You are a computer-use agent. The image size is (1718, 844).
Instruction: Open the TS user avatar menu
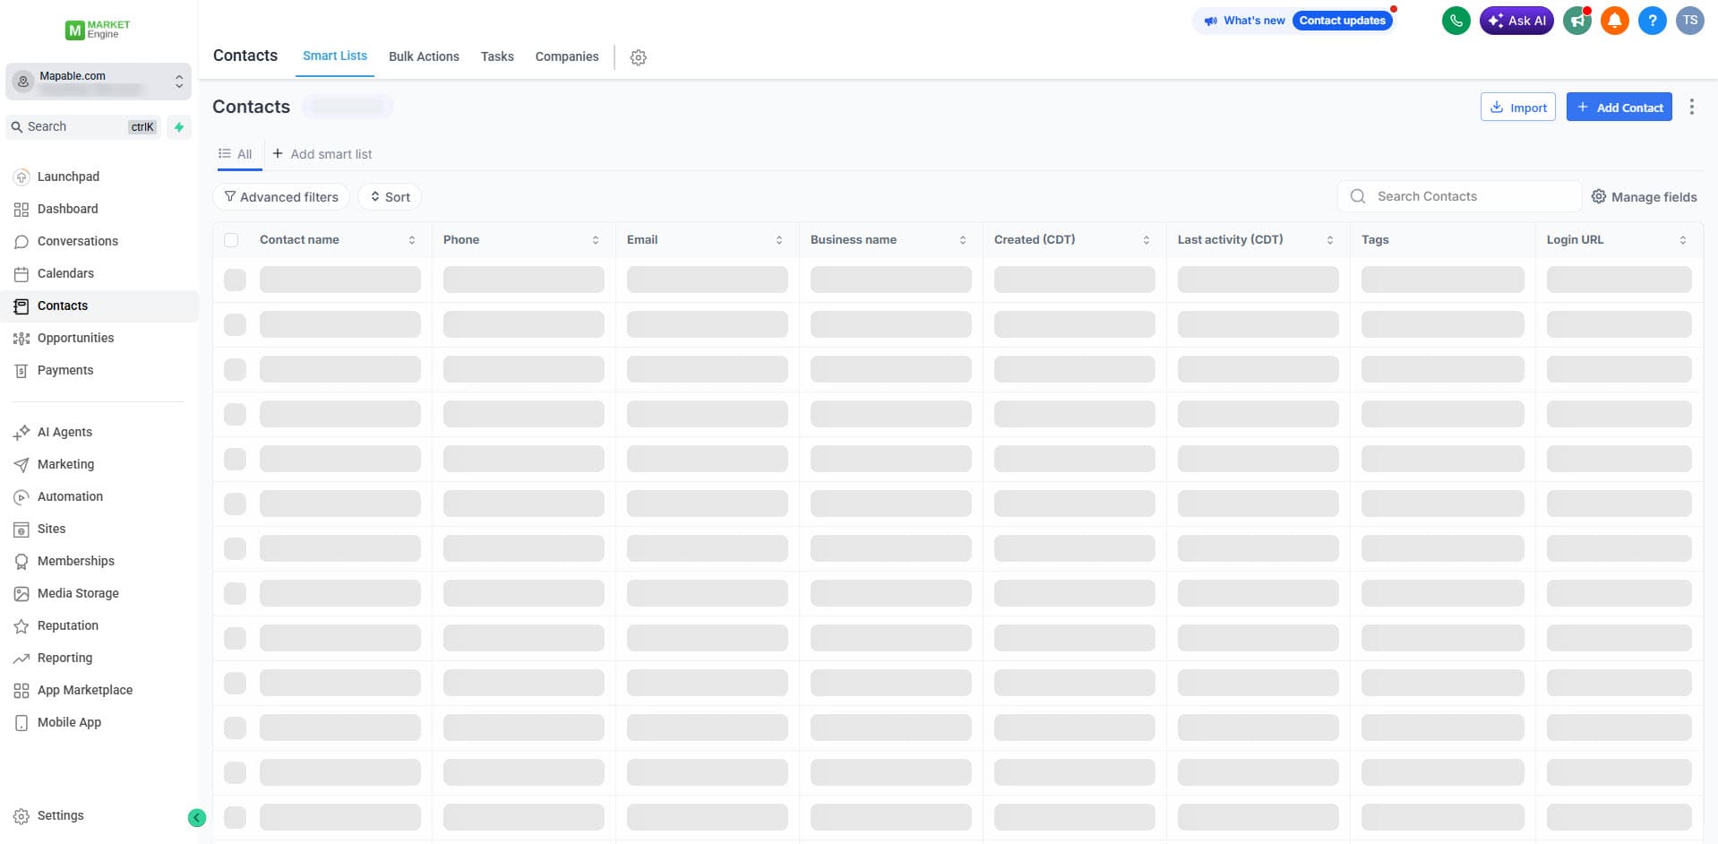[x=1689, y=21]
